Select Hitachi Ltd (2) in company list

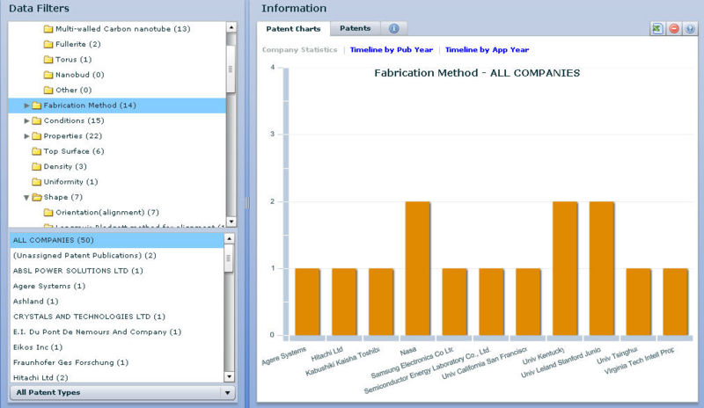point(37,377)
